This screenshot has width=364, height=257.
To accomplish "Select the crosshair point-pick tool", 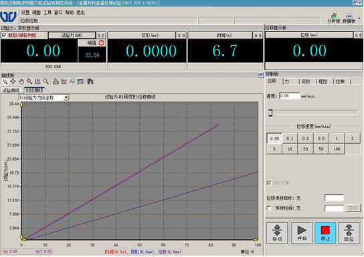I will [x=13, y=82].
